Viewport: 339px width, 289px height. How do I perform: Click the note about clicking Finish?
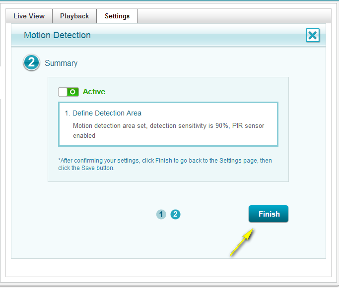(x=165, y=164)
